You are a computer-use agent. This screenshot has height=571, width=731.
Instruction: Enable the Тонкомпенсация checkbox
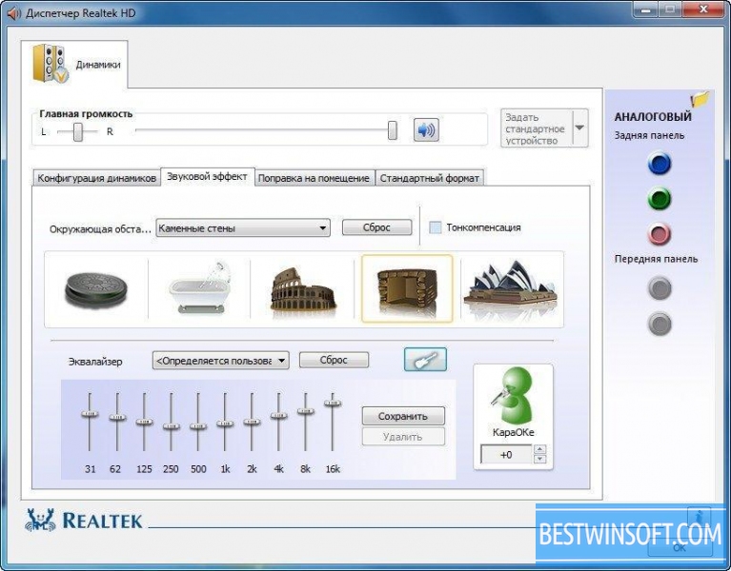[x=435, y=227]
